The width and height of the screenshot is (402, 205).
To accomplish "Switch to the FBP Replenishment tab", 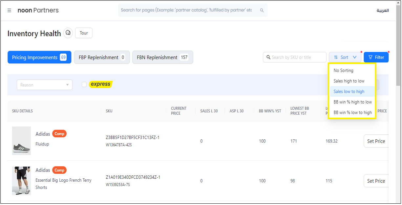I will point(102,57).
